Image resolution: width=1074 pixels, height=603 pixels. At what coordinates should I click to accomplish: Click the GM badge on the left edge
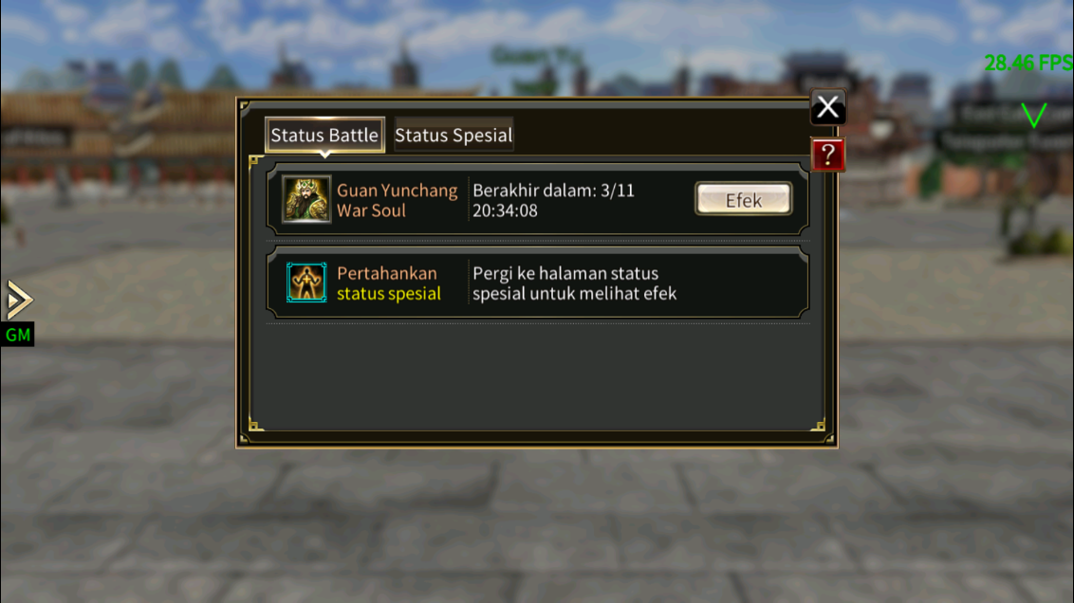click(18, 335)
